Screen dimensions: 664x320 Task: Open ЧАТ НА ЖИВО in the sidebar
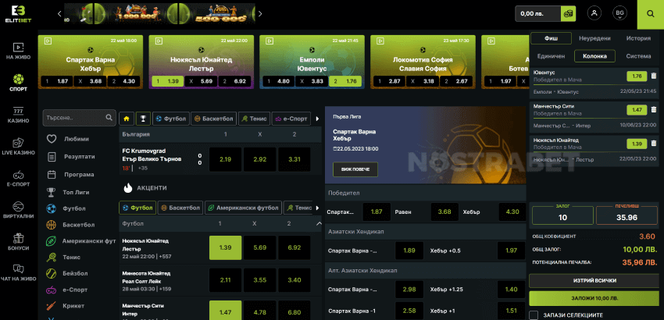coord(18,273)
